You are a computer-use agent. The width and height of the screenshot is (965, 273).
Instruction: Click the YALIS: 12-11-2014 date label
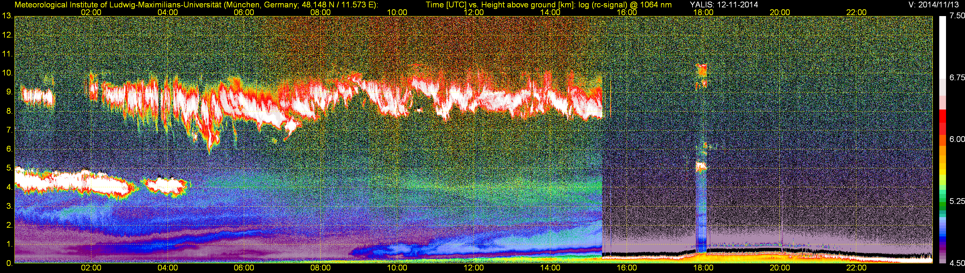tap(724, 4)
